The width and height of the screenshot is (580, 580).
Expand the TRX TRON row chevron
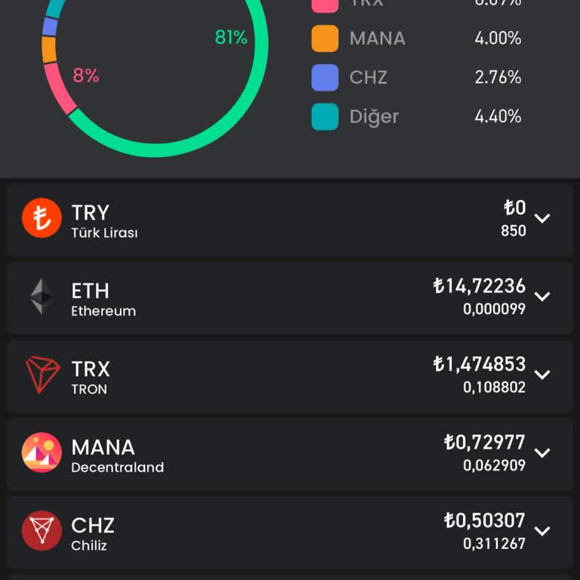click(542, 375)
